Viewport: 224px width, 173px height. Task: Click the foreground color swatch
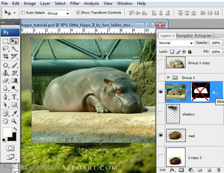[7, 132]
